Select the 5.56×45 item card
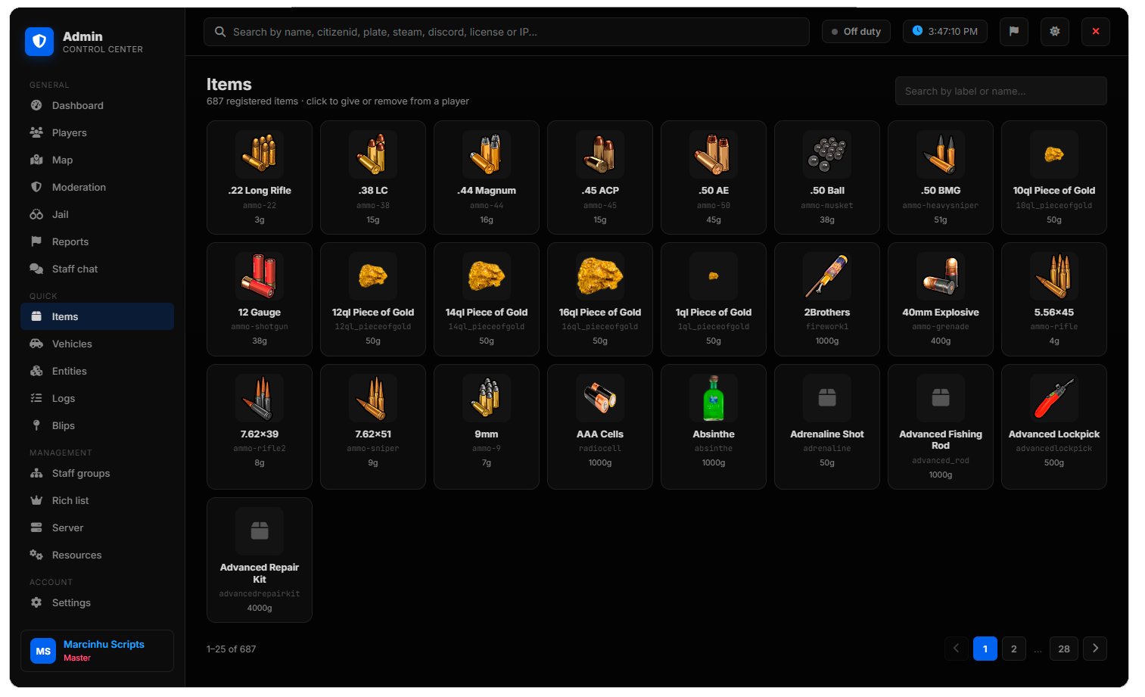This screenshot has width=1145, height=697. click(1054, 299)
